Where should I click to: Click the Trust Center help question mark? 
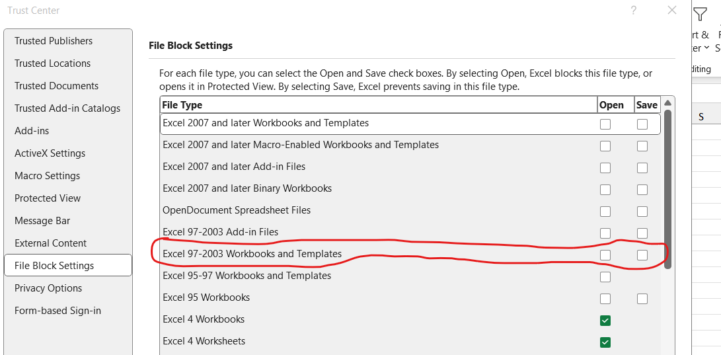point(633,11)
